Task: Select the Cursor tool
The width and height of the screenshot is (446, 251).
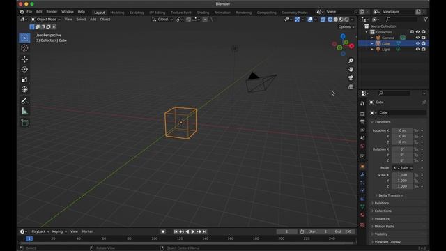Action: point(25,48)
